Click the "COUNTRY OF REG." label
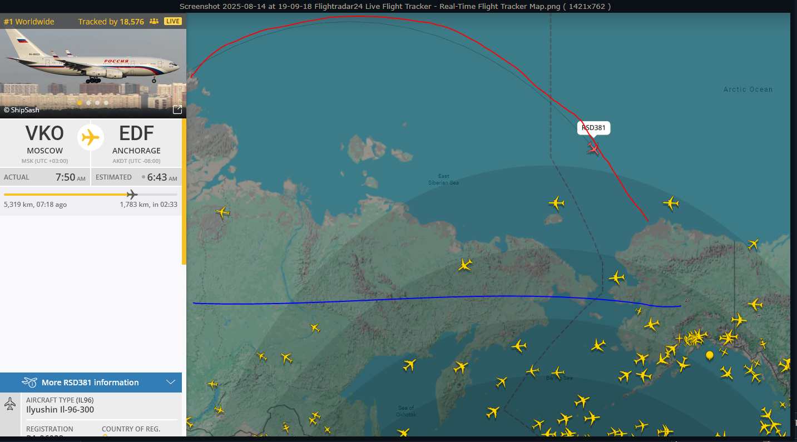The height and width of the screenshot is (442, 797). [x=131, y=429]
